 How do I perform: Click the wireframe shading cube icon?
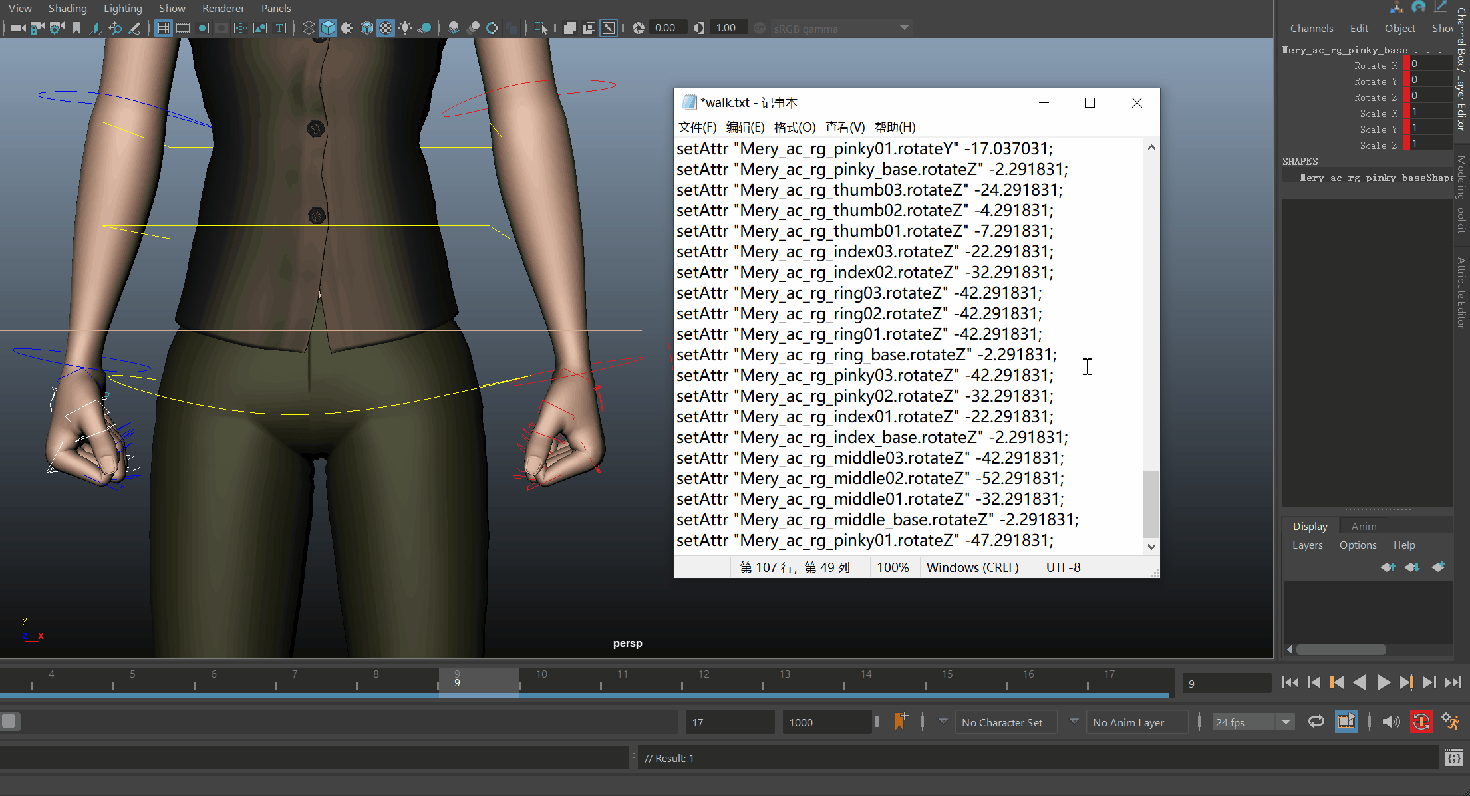pyautogui.click(x=309, y=28)
